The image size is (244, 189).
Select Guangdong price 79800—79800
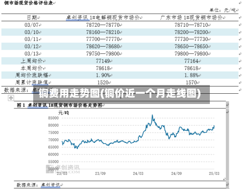[191, 53]
